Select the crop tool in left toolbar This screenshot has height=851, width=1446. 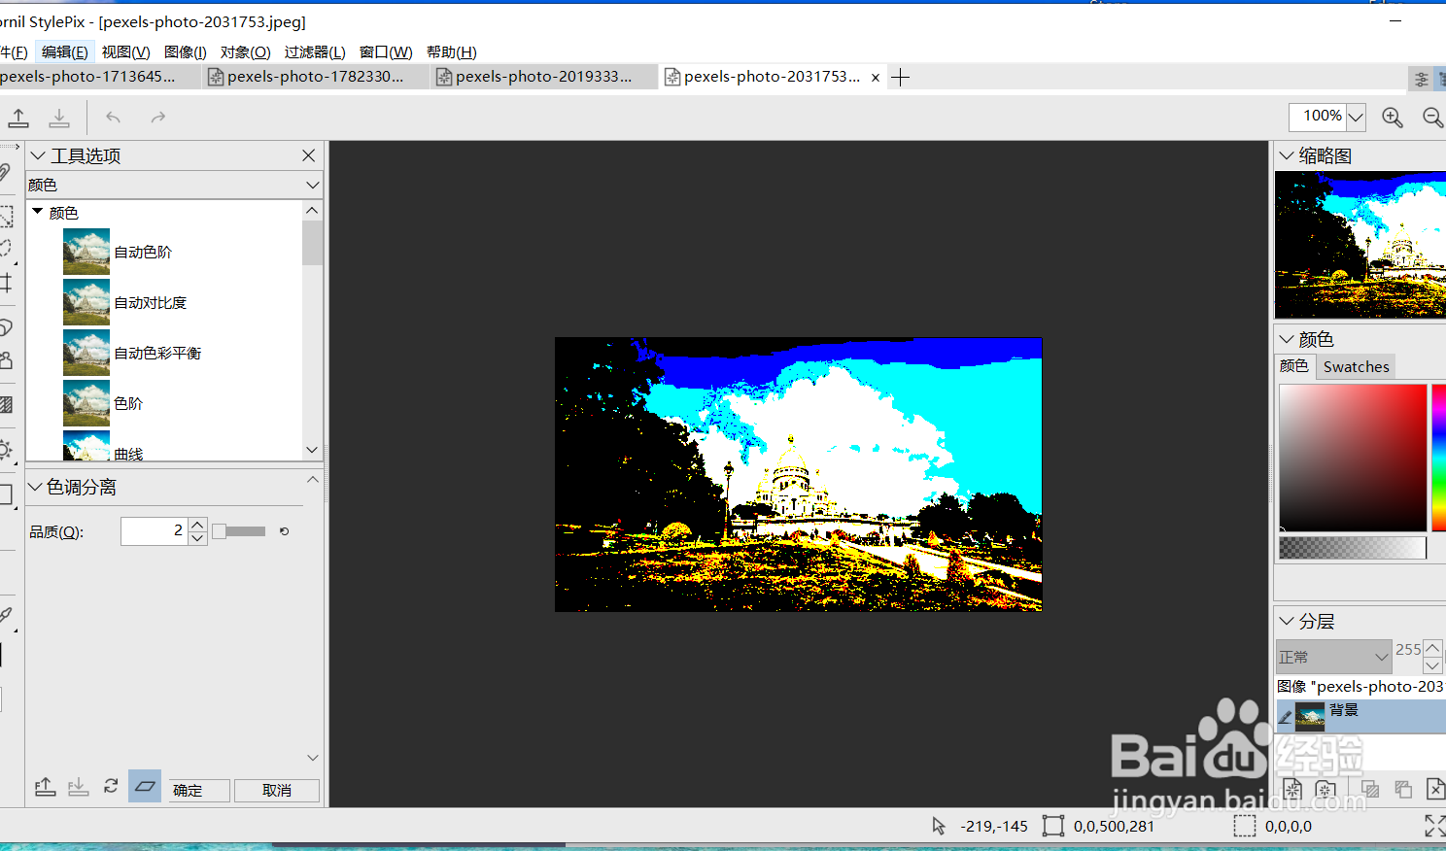(6, 283)
